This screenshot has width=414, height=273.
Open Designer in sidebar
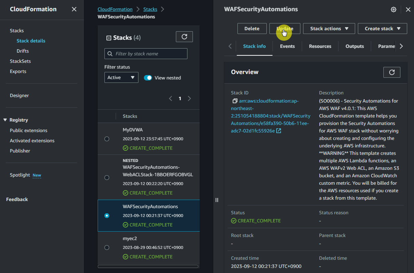click(19, 95)
